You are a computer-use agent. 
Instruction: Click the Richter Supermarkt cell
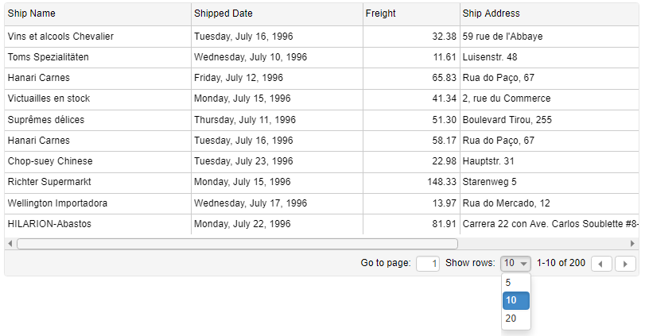(x=98, y=182)
